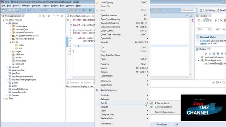Expand the Servers folder
The image size is (226, 127).
point(7,95)
